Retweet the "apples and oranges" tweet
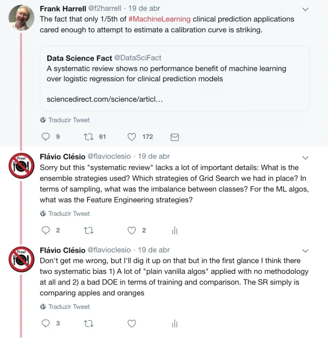This screenshot has width=328, height=339. 89,324
